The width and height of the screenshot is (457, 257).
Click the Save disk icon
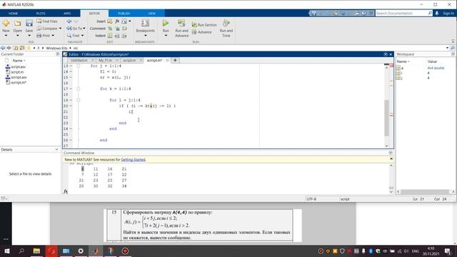(29, 23)
